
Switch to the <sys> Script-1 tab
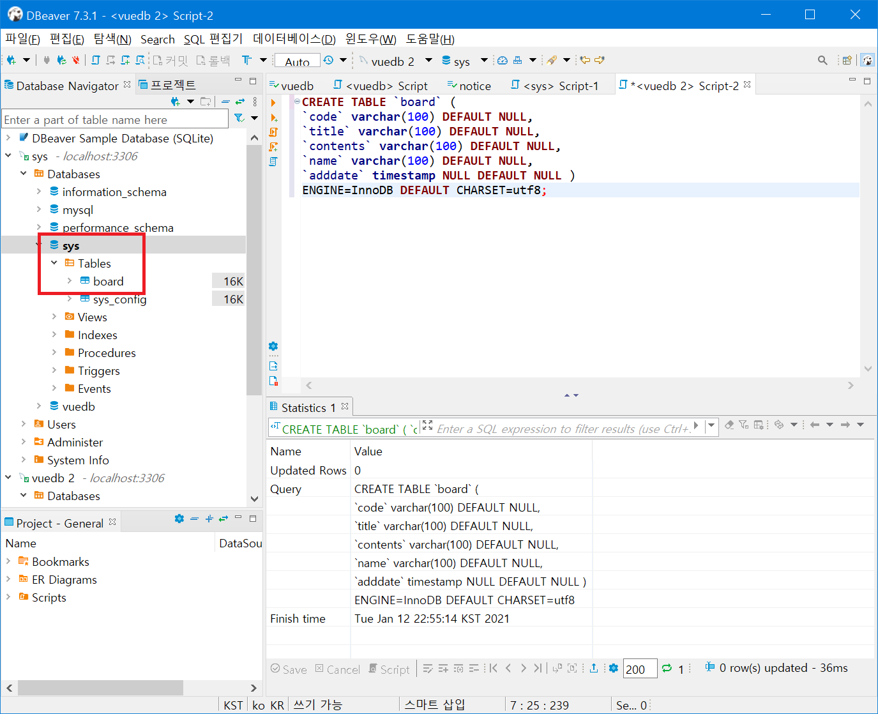coord(555,86)
